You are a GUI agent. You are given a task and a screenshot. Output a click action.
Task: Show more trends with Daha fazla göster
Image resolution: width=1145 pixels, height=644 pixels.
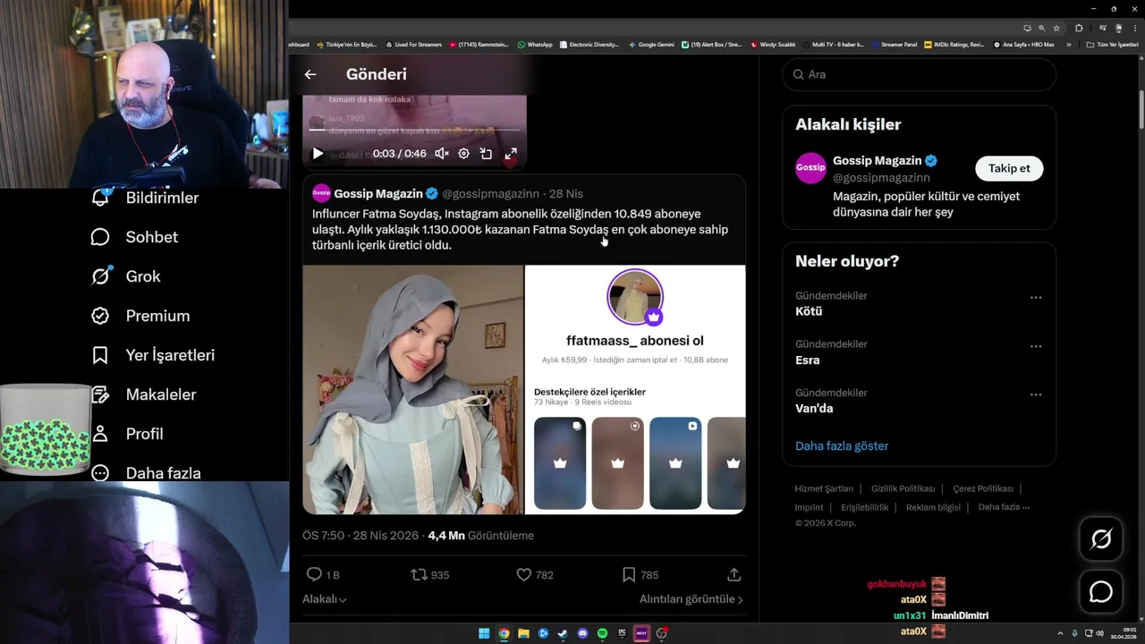coord(842,445)
